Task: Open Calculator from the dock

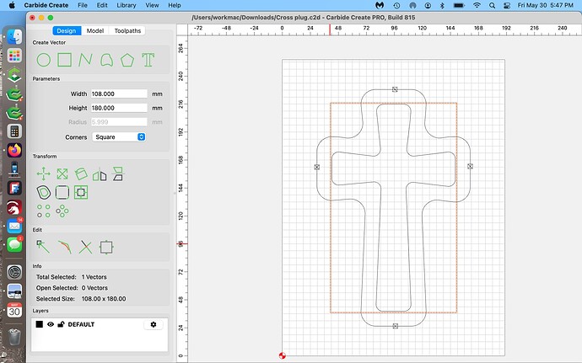Action: [14, 131]
